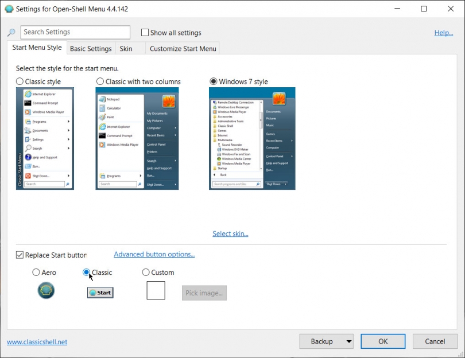Switch to the Basic Settings tab
The height and width of the screenshot is (358, 465).
91,49
